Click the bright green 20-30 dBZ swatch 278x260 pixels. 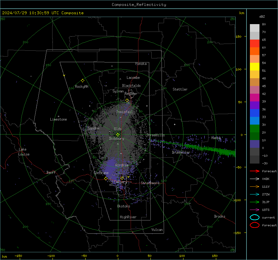click(x=255, y=129)
